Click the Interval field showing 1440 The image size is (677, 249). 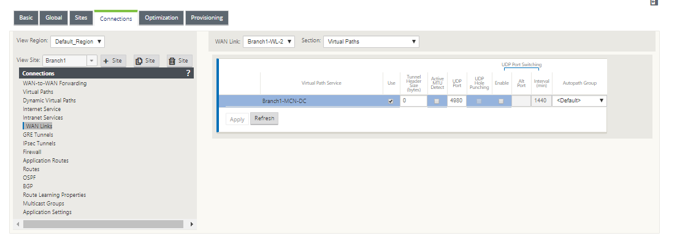point(541,101)
